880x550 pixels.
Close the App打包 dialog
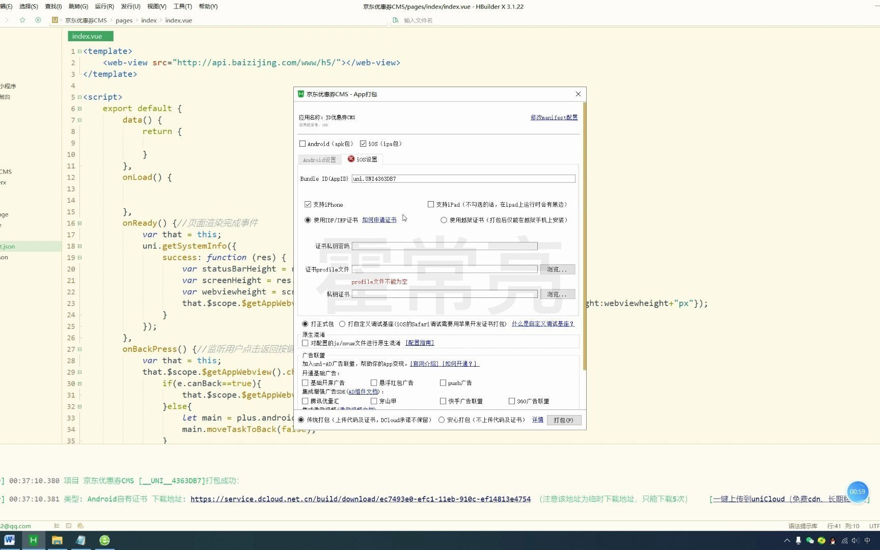coord(578,94)
